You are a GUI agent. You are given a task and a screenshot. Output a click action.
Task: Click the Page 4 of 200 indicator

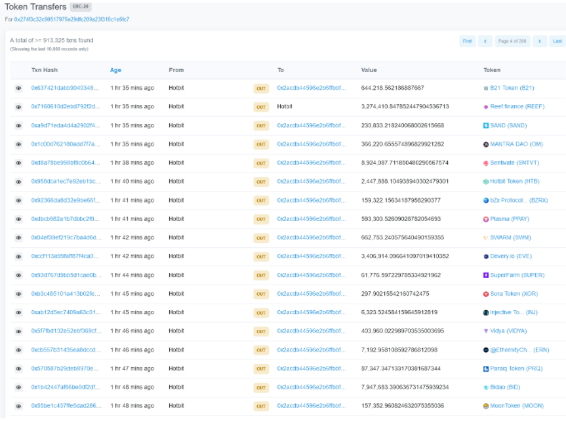tap(512, 41)
